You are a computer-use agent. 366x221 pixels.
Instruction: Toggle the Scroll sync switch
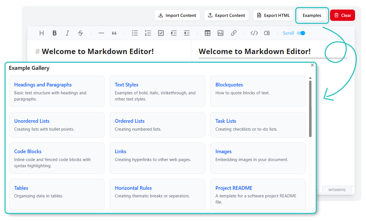pos(301,33)
